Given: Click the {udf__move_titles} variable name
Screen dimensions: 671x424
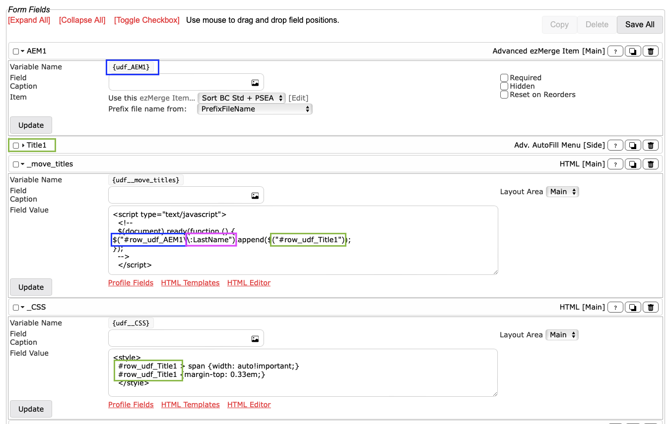Looking at the screenshot, I should coord(146,180).
